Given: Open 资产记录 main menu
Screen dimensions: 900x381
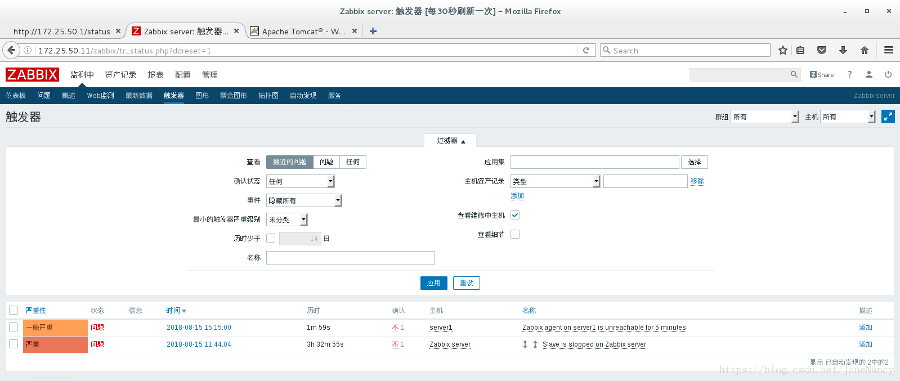Looking at the screenshot, I should (120, 75).
